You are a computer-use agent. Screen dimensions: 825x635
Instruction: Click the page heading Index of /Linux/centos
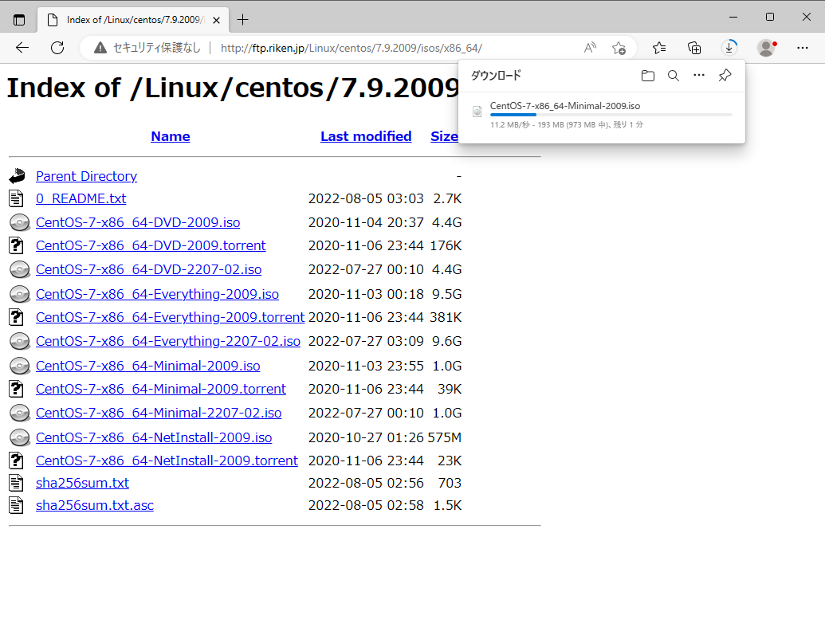(x=232, y=88)
